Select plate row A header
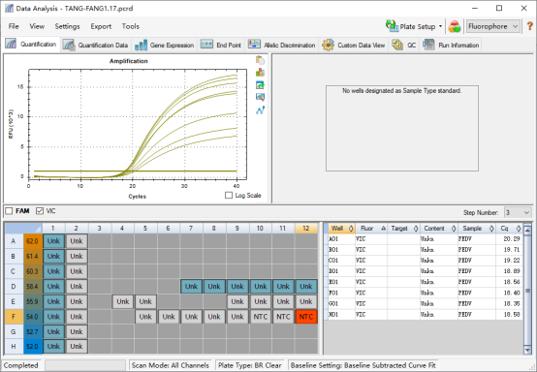Viewport: 537px width, 372px height. coord(14,241)
